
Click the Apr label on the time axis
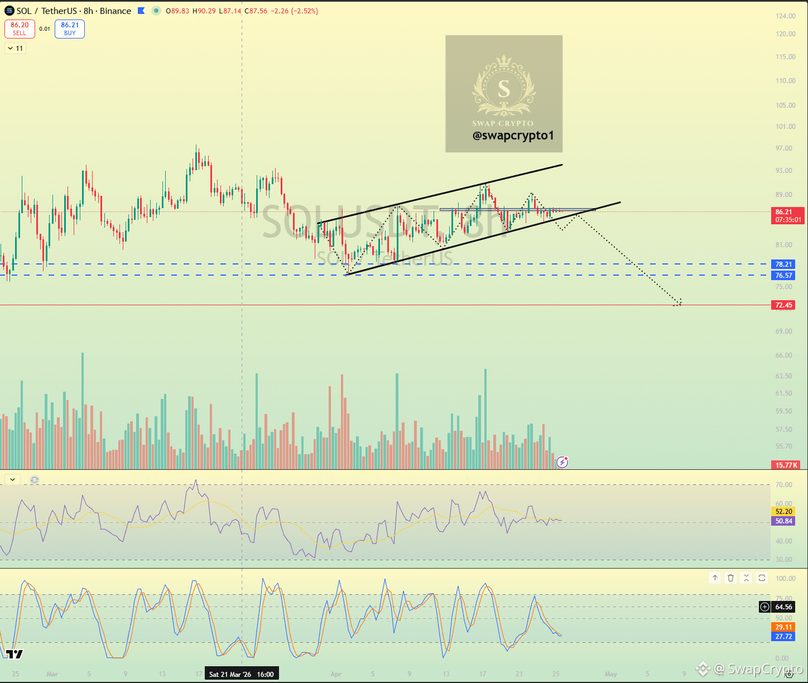tap(336, 674)
